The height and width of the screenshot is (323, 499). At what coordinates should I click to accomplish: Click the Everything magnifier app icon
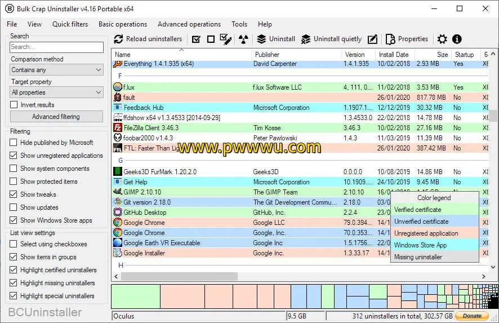point(118,64)
